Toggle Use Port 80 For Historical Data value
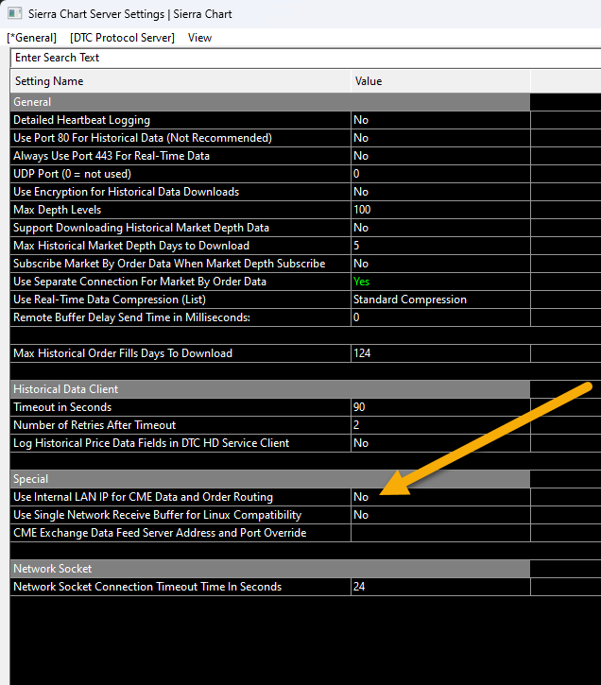This screenshot has width=601, height=685. point(440,138)
